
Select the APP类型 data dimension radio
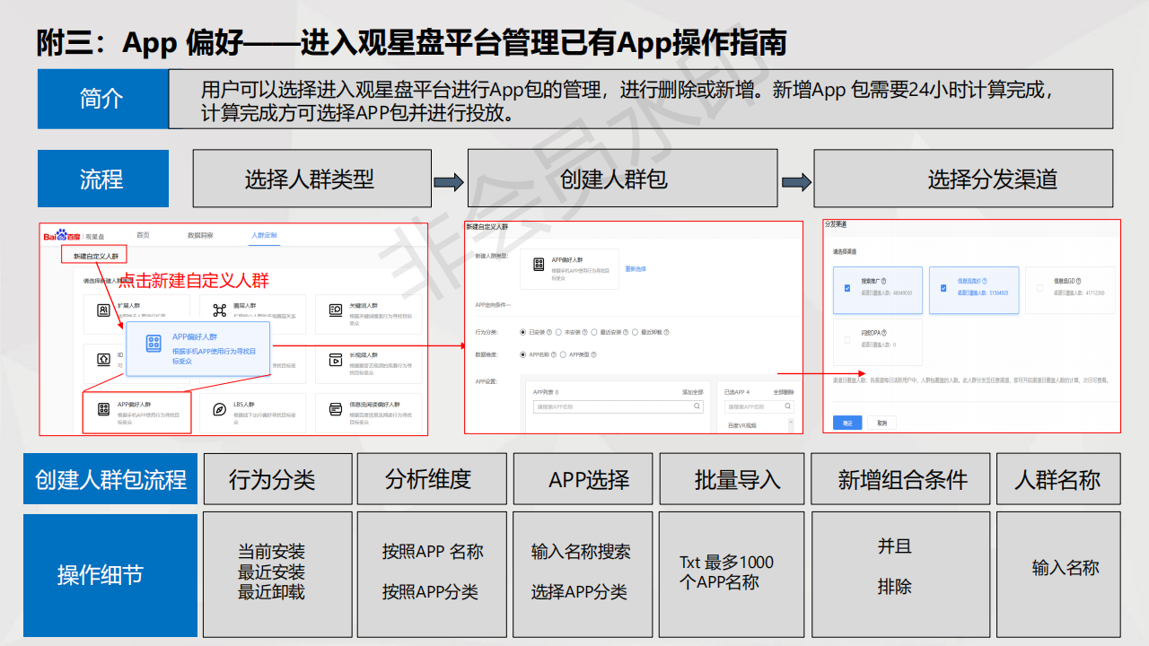[x=563, y=354]
